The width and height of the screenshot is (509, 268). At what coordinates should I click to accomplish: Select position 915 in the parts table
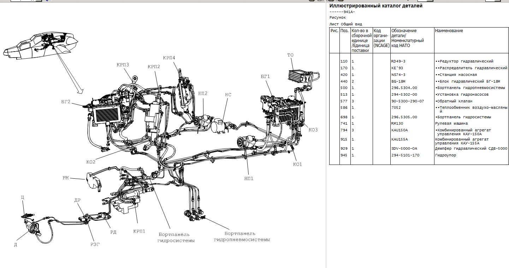click(344, 139)
